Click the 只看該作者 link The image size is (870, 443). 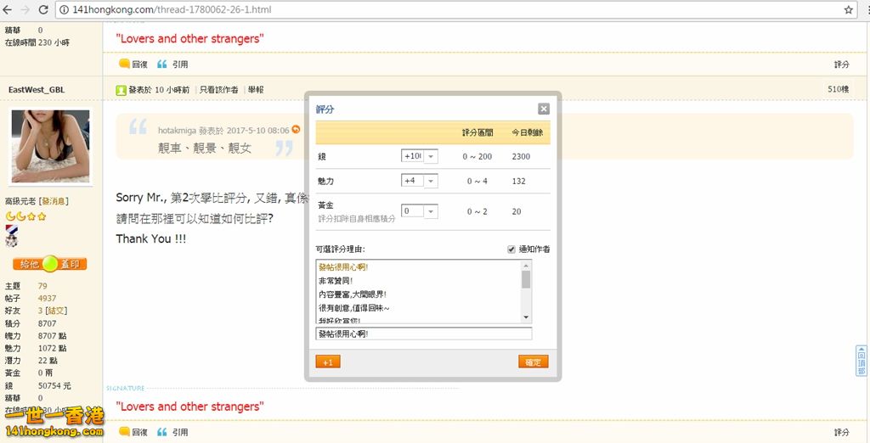coord(219,90)
